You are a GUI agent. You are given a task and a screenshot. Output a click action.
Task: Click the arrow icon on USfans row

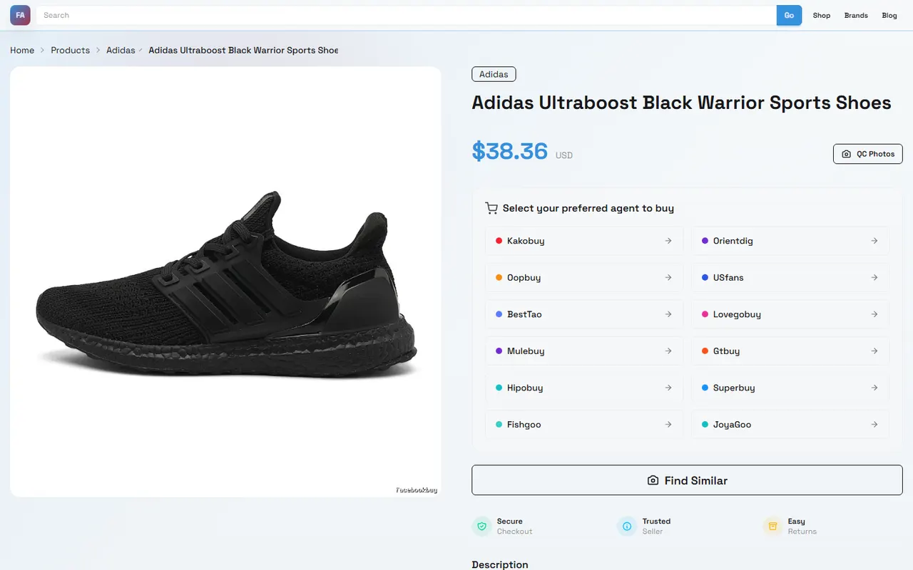(874, 277)
